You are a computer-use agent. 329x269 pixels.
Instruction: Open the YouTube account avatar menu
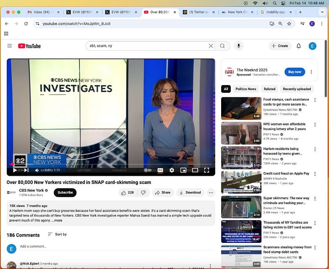point(312,46)
